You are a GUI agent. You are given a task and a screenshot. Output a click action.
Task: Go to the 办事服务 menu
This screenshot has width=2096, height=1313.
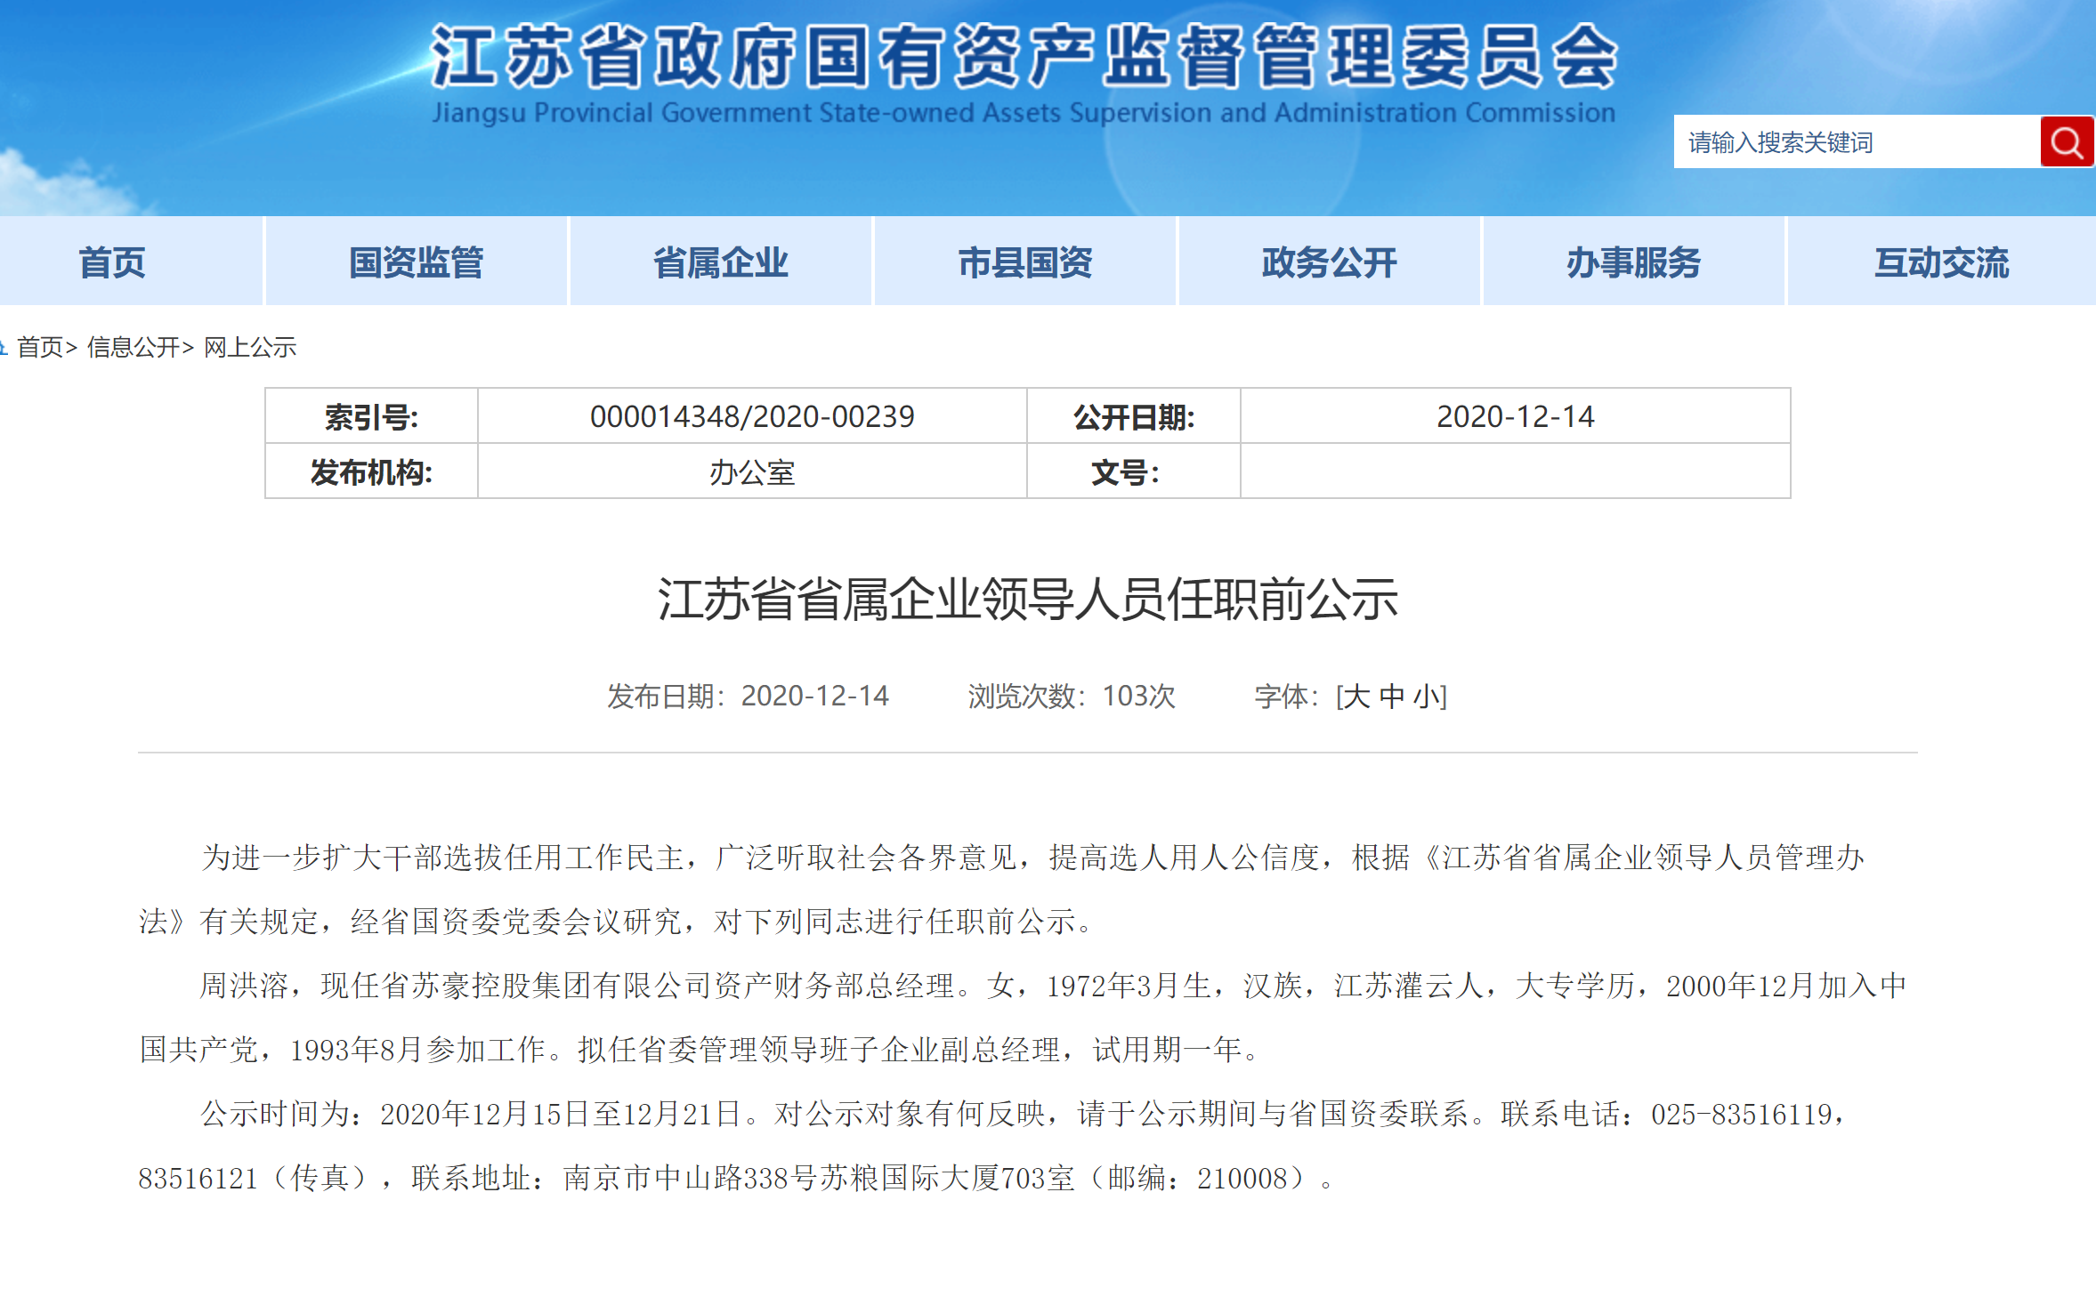(x=1633, y=262)
